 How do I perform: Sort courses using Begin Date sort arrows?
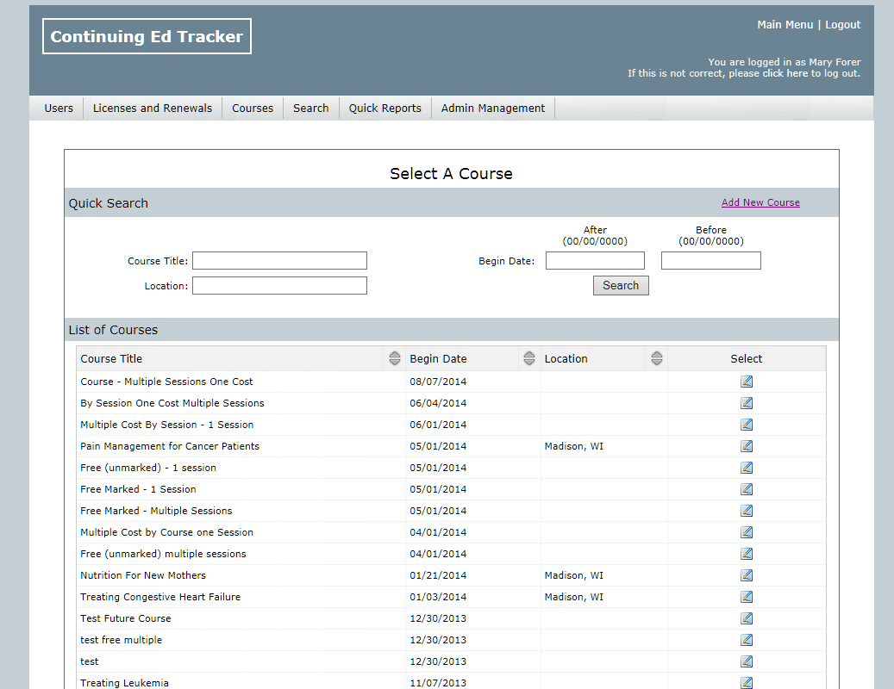[x=529, y=359]
